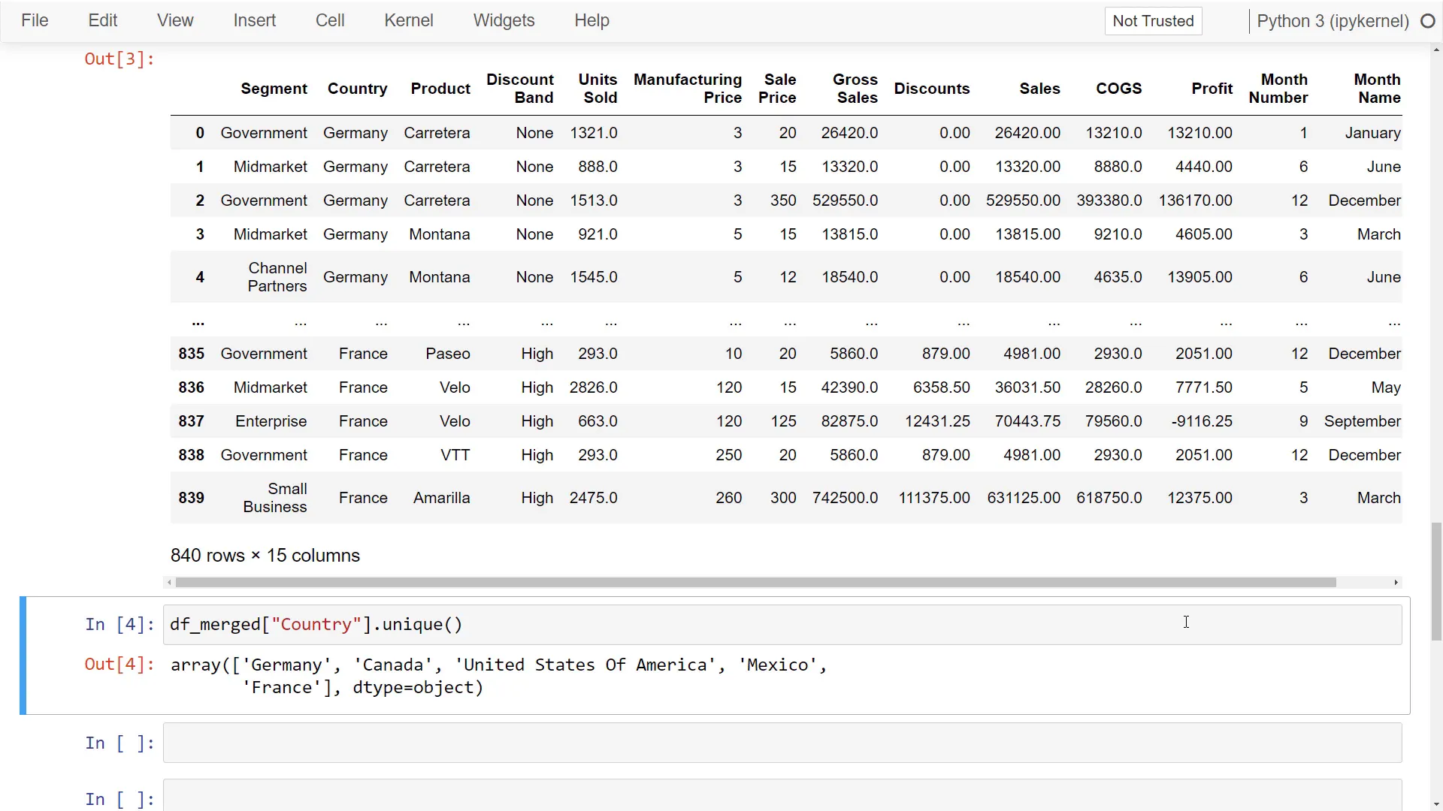The width and height of the screenshot is (1443, 811).
Task: Open the File menu
Action: (35, 20)
